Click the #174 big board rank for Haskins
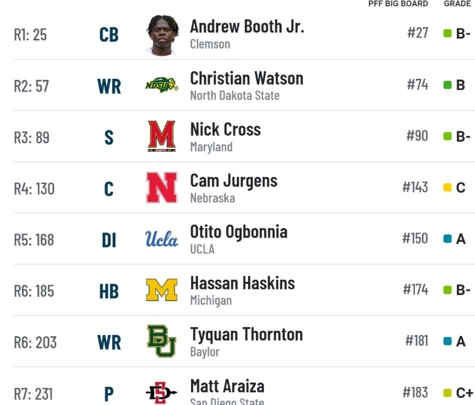475x405 pixels. pyautogui.click(x=415, y=289)
